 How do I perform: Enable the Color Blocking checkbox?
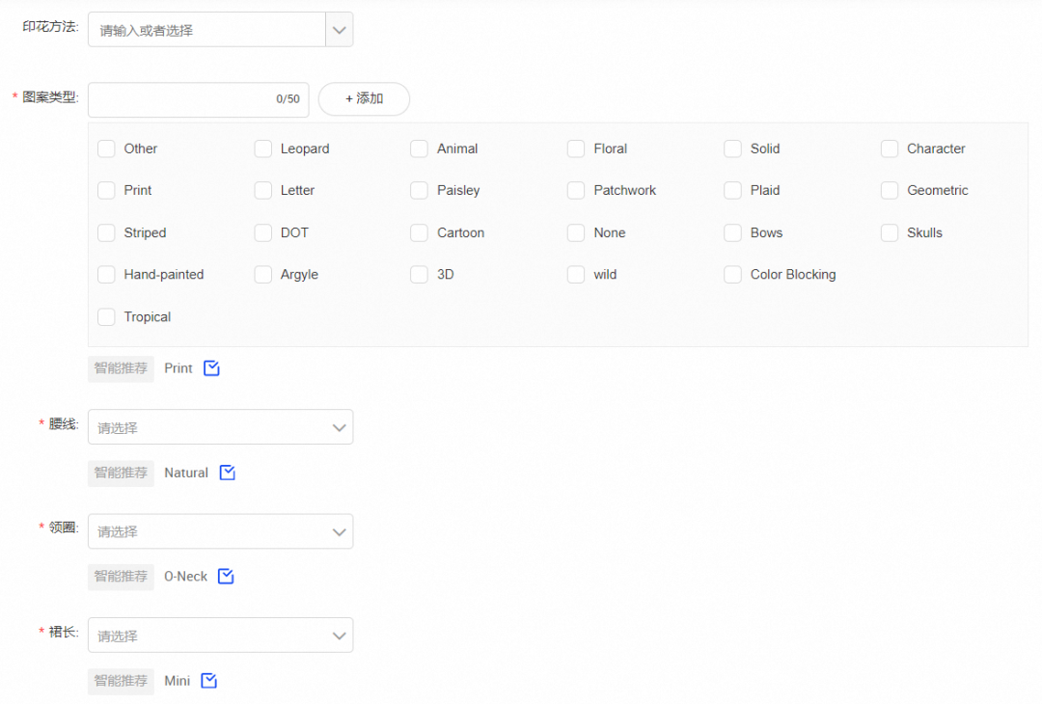(733, 275)
